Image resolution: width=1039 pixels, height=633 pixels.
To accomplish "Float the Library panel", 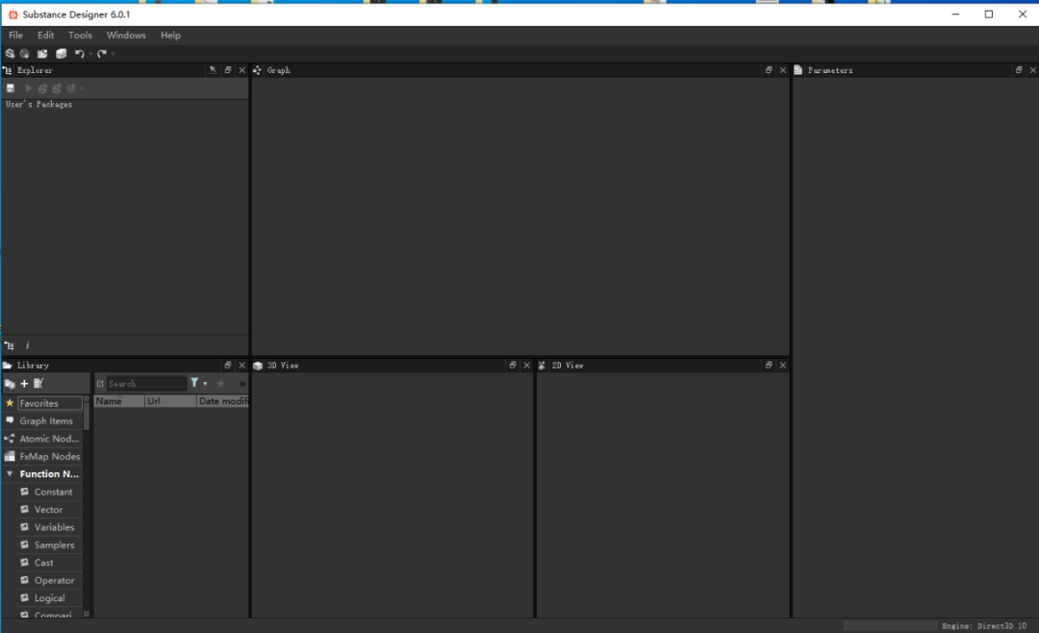I will point(228,366).
